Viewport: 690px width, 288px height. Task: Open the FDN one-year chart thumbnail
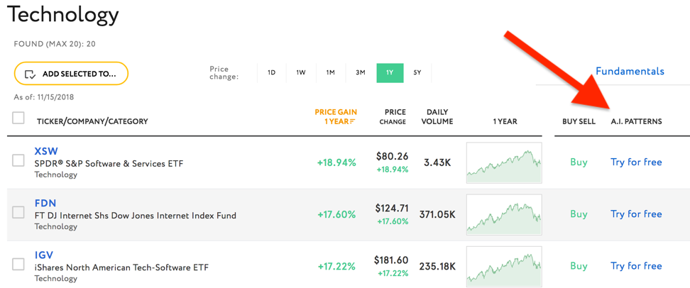pos(504,214)
